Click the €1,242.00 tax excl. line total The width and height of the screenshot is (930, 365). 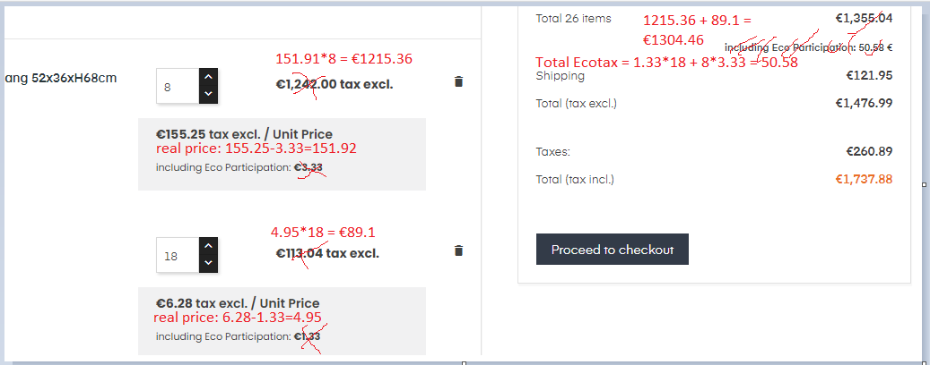pos(335,84)
